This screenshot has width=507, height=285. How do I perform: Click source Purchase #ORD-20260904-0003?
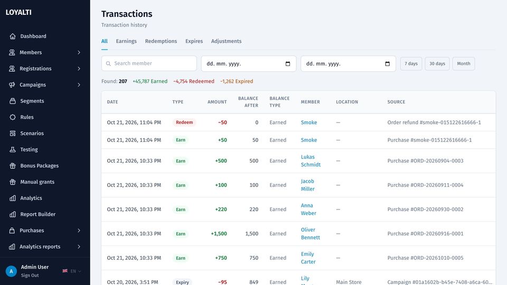click(x=425, y=160)
